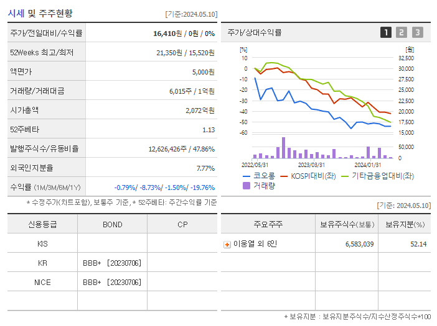Click the 시가총액 row label

point(24,111)
